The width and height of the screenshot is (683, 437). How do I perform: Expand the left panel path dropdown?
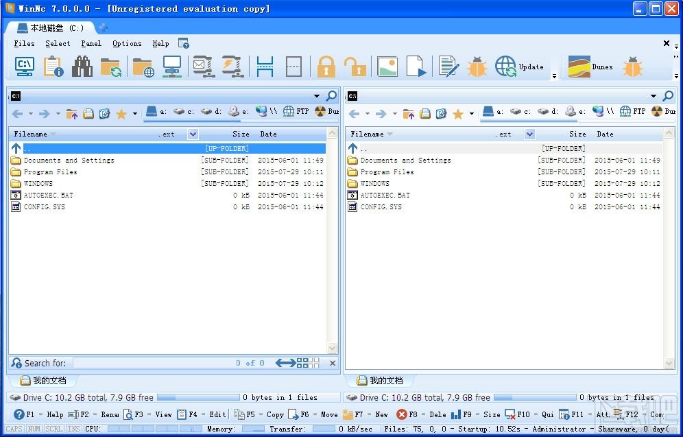tap(317, 96)
